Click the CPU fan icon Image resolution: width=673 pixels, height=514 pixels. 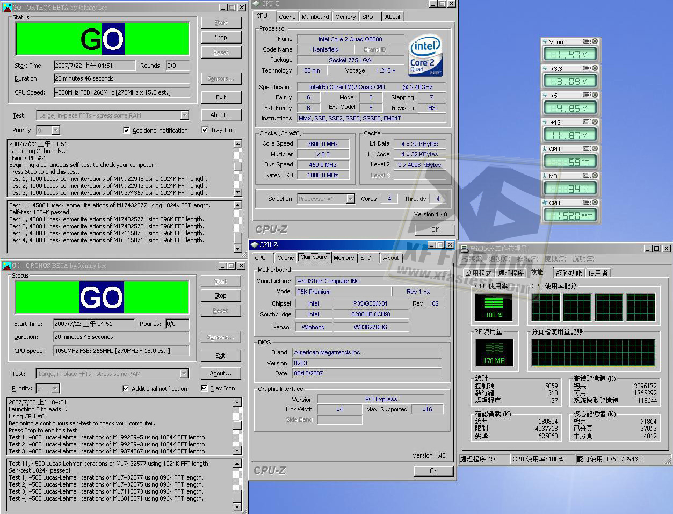(545, 202)
